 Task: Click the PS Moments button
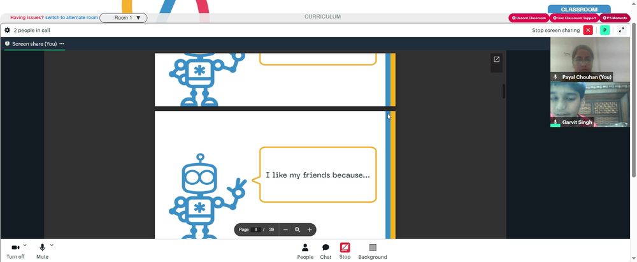615,18
